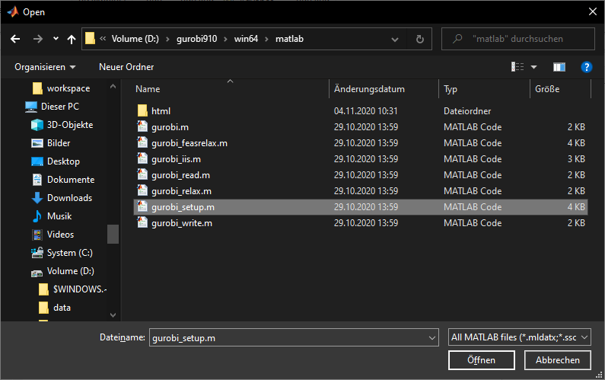Viewport: 605px width, 380px height.
Task: Open System (C:) drive in navigation pane
Action: [x=69, y=253]
